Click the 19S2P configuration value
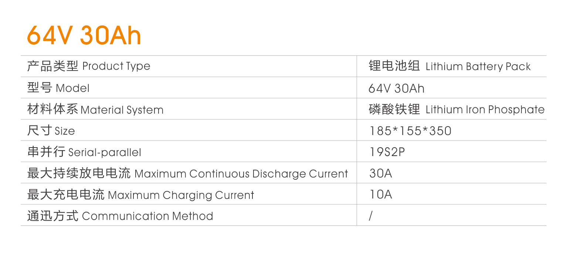The width and height of the screenshot is (581, 259). coord(387,152)
